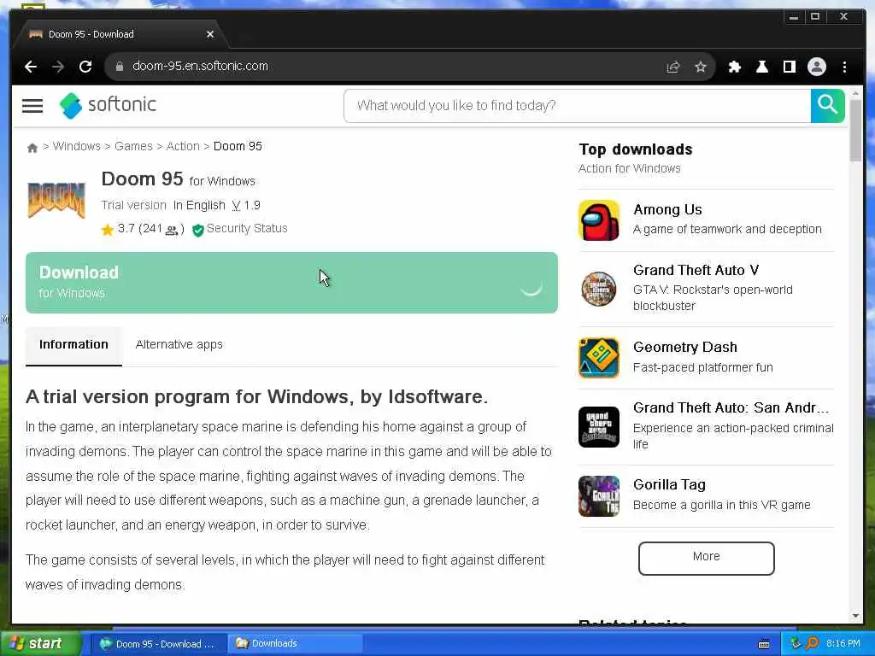The image size is (875, 656).
Task: Open the extensions puzzle icon
Action: click(734, 67)
